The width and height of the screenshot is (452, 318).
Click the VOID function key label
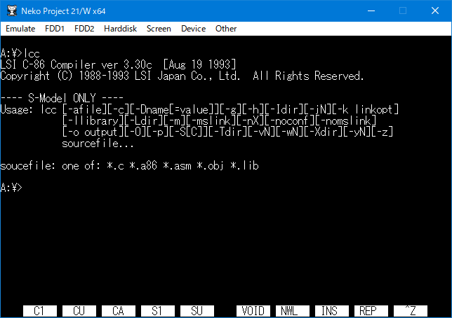coord(253,311)
